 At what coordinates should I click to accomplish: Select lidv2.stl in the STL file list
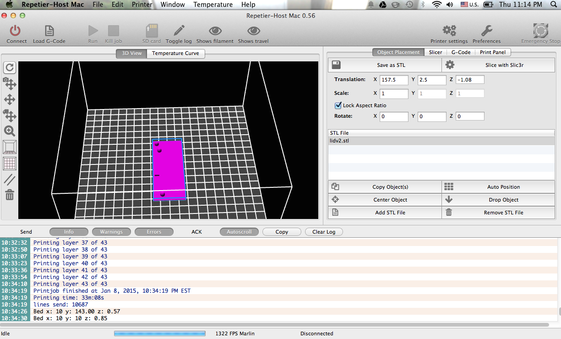coord(441,141)
